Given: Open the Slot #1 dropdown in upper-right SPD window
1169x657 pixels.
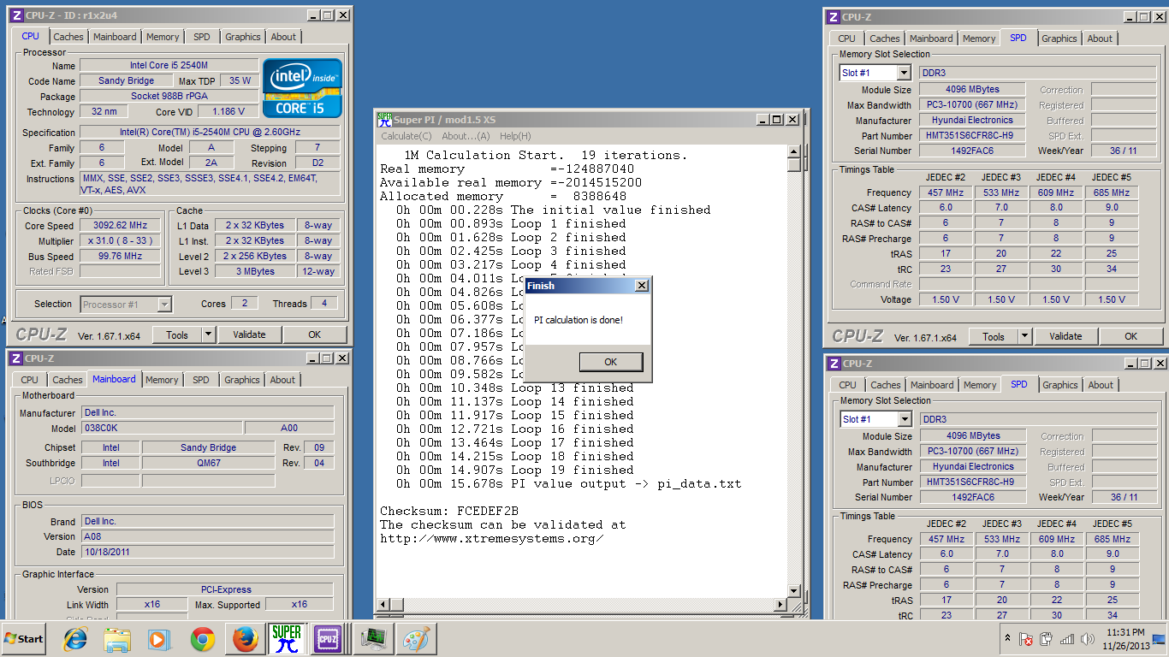Looking at the screenshot, I should 904,73.
